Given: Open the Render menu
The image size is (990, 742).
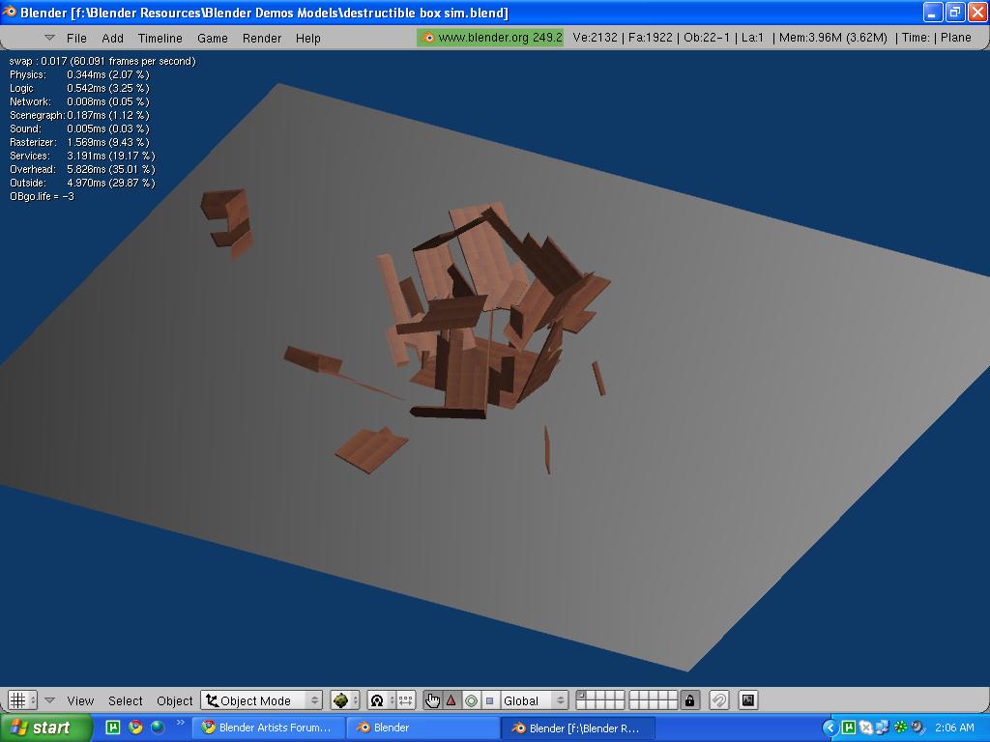Looking at the screenshot, I should pyautogui.click(x=261, y=38).
